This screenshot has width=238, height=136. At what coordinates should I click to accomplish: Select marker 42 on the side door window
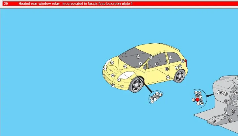[157, 64]
